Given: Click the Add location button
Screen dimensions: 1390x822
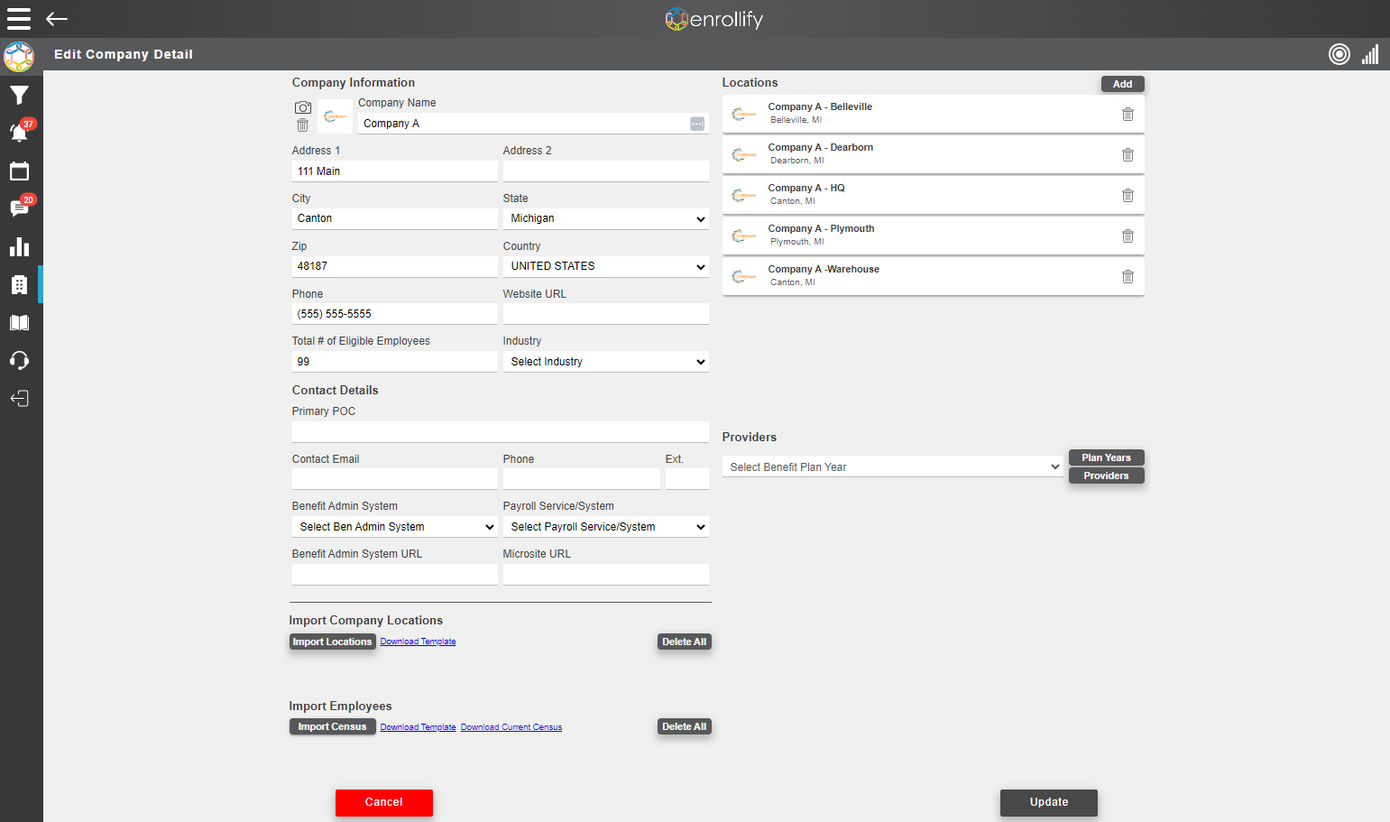Looking at the screenshot, I should coord(1123,84).
